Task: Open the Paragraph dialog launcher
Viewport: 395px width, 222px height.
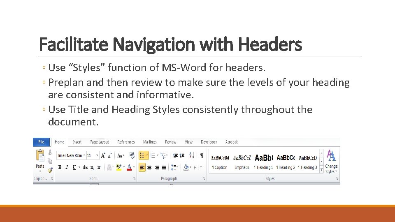Action: [x=204, y=179]
